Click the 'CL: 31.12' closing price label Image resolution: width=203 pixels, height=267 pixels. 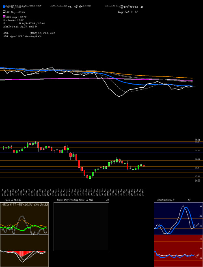75,7
